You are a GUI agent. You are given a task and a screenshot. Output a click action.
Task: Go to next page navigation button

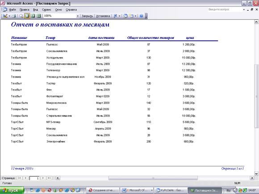click(x=43, y=178)
